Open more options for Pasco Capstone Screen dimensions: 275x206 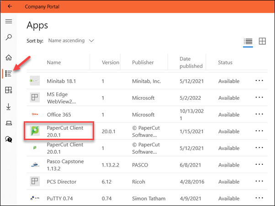coord(259,164)
